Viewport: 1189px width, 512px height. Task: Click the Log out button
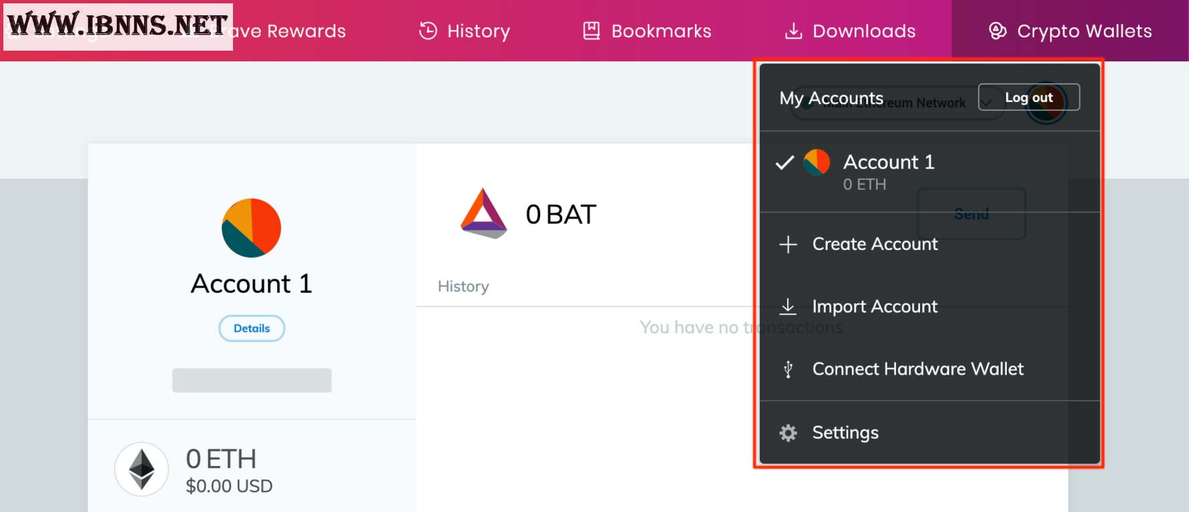(1029, 97)
